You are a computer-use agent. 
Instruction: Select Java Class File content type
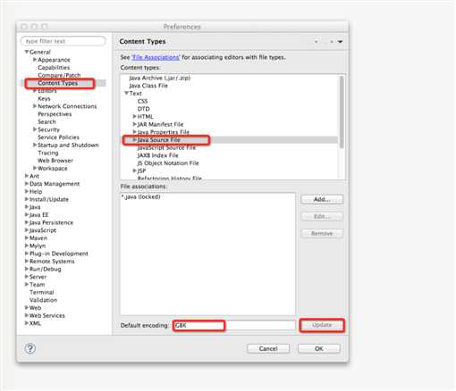148,86
